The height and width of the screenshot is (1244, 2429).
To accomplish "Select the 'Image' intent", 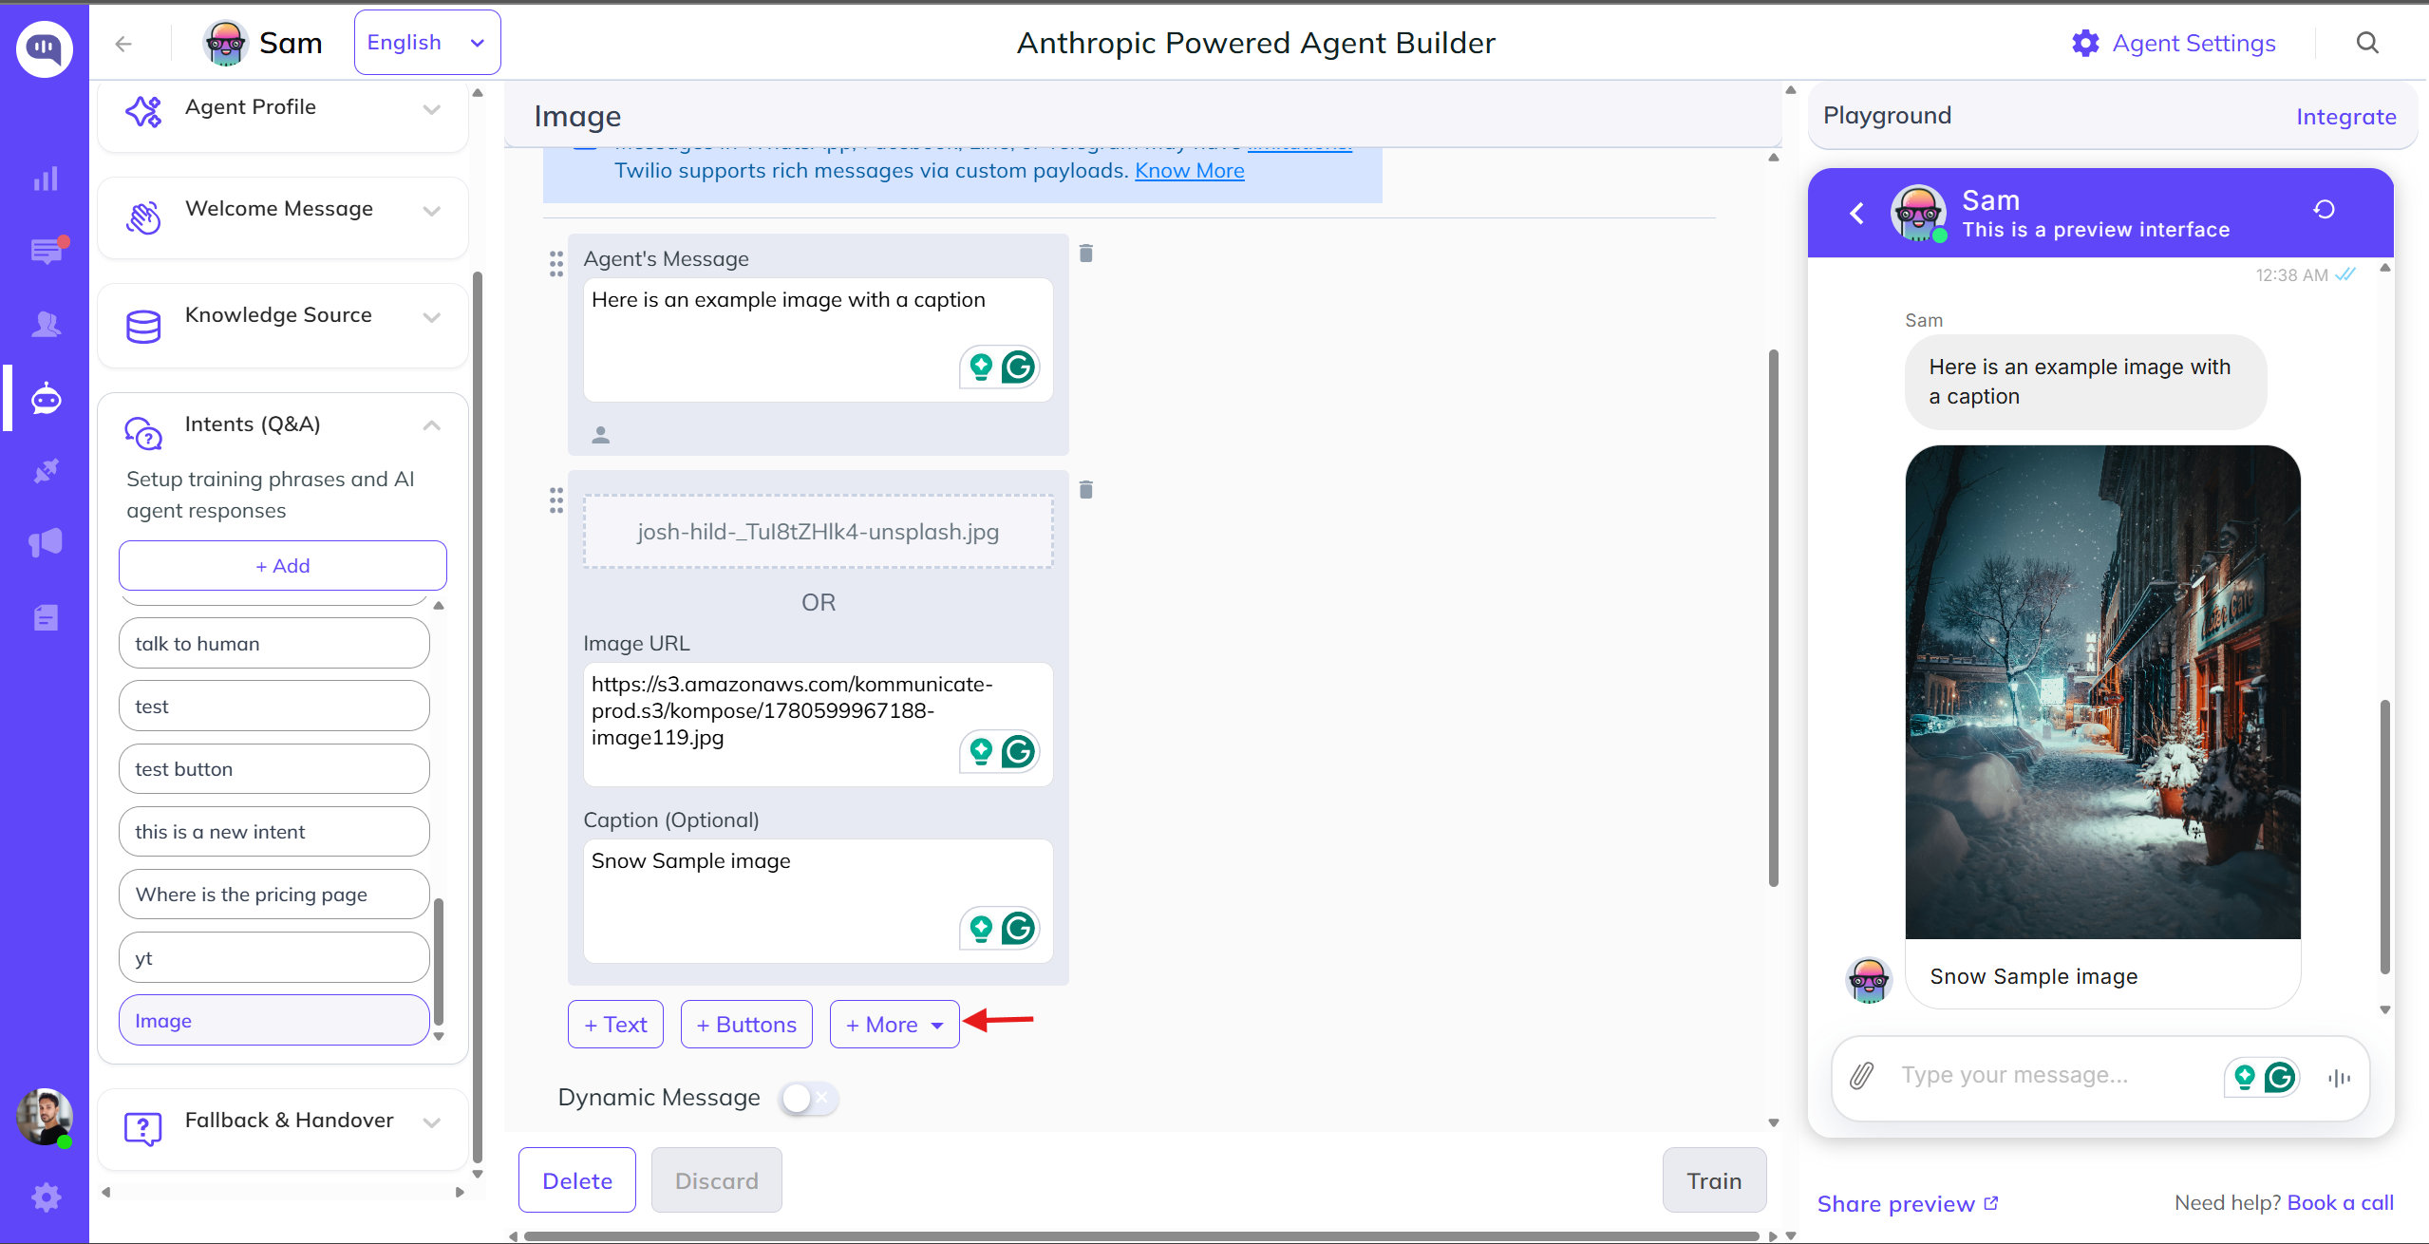I will [x=273, y=1021].
